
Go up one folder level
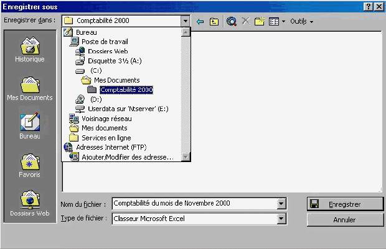point(214,22)
